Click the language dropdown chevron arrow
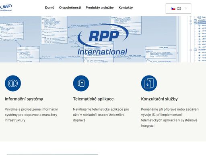 pyautogui.click(x=186, y=8)
